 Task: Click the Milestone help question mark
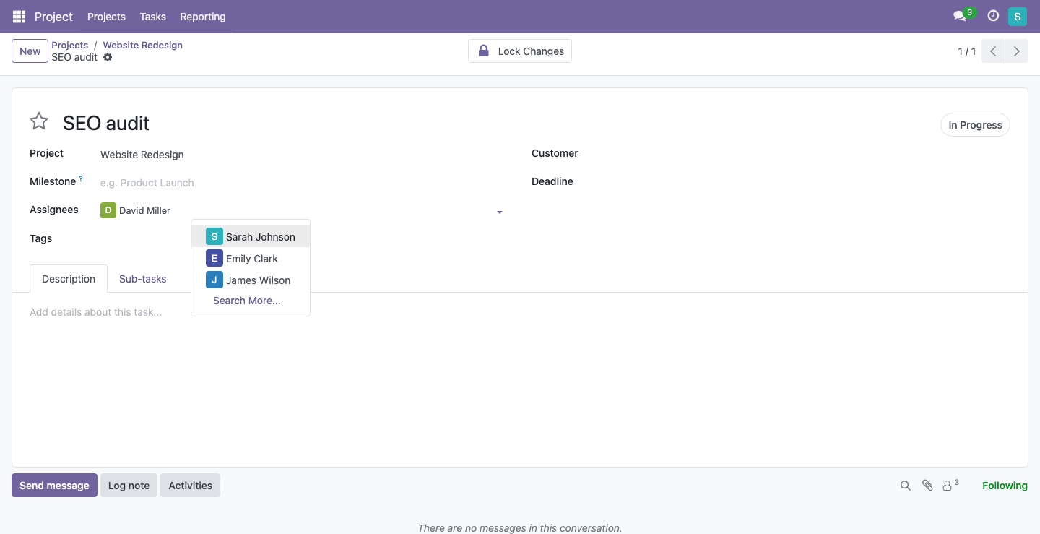tap(81, 178)
